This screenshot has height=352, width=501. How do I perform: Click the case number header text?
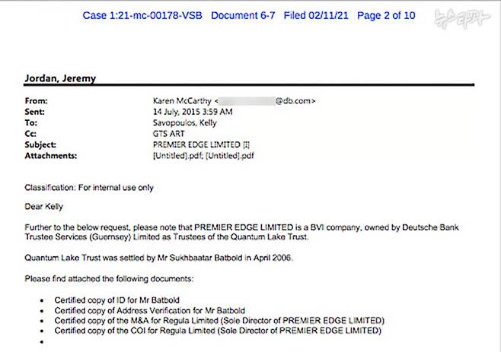[144, 15]
